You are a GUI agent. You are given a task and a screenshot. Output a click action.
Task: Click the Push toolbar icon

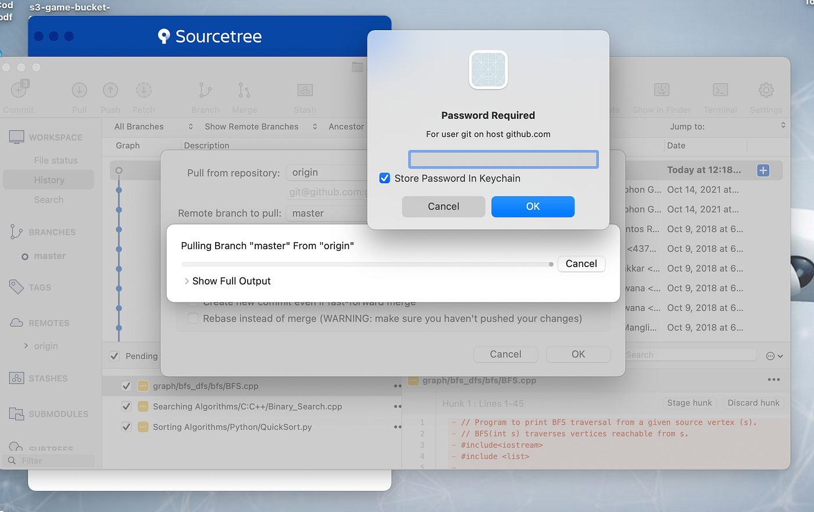tap(110, 90)
